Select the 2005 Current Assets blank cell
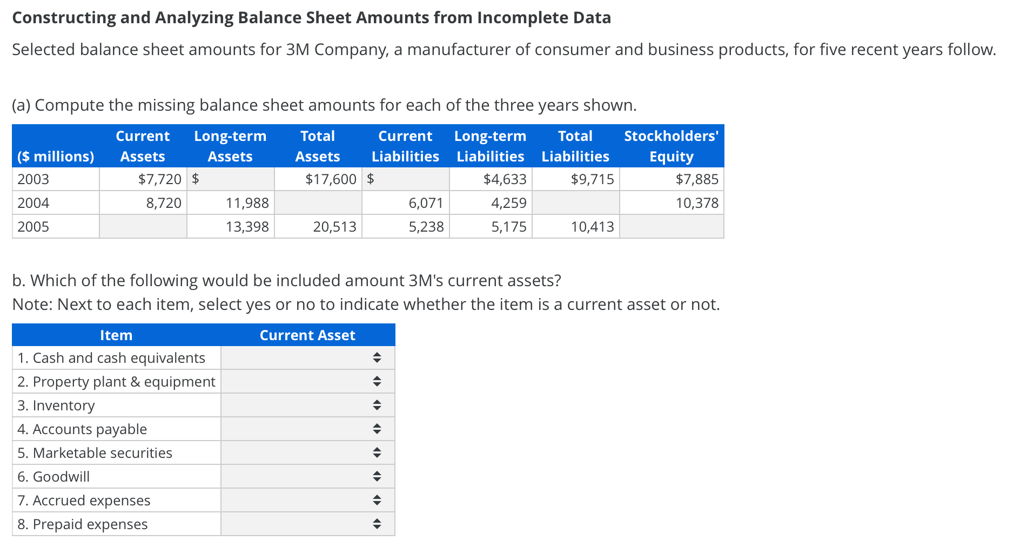The height and width of the screenshot is (541, 1034). pyautogui.click(x=143, y=226)
